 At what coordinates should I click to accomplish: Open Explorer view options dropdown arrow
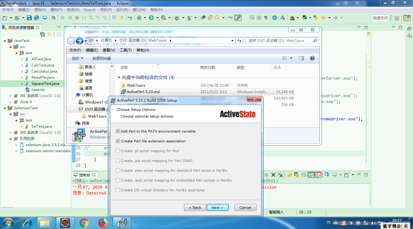[x=291, y=58]
